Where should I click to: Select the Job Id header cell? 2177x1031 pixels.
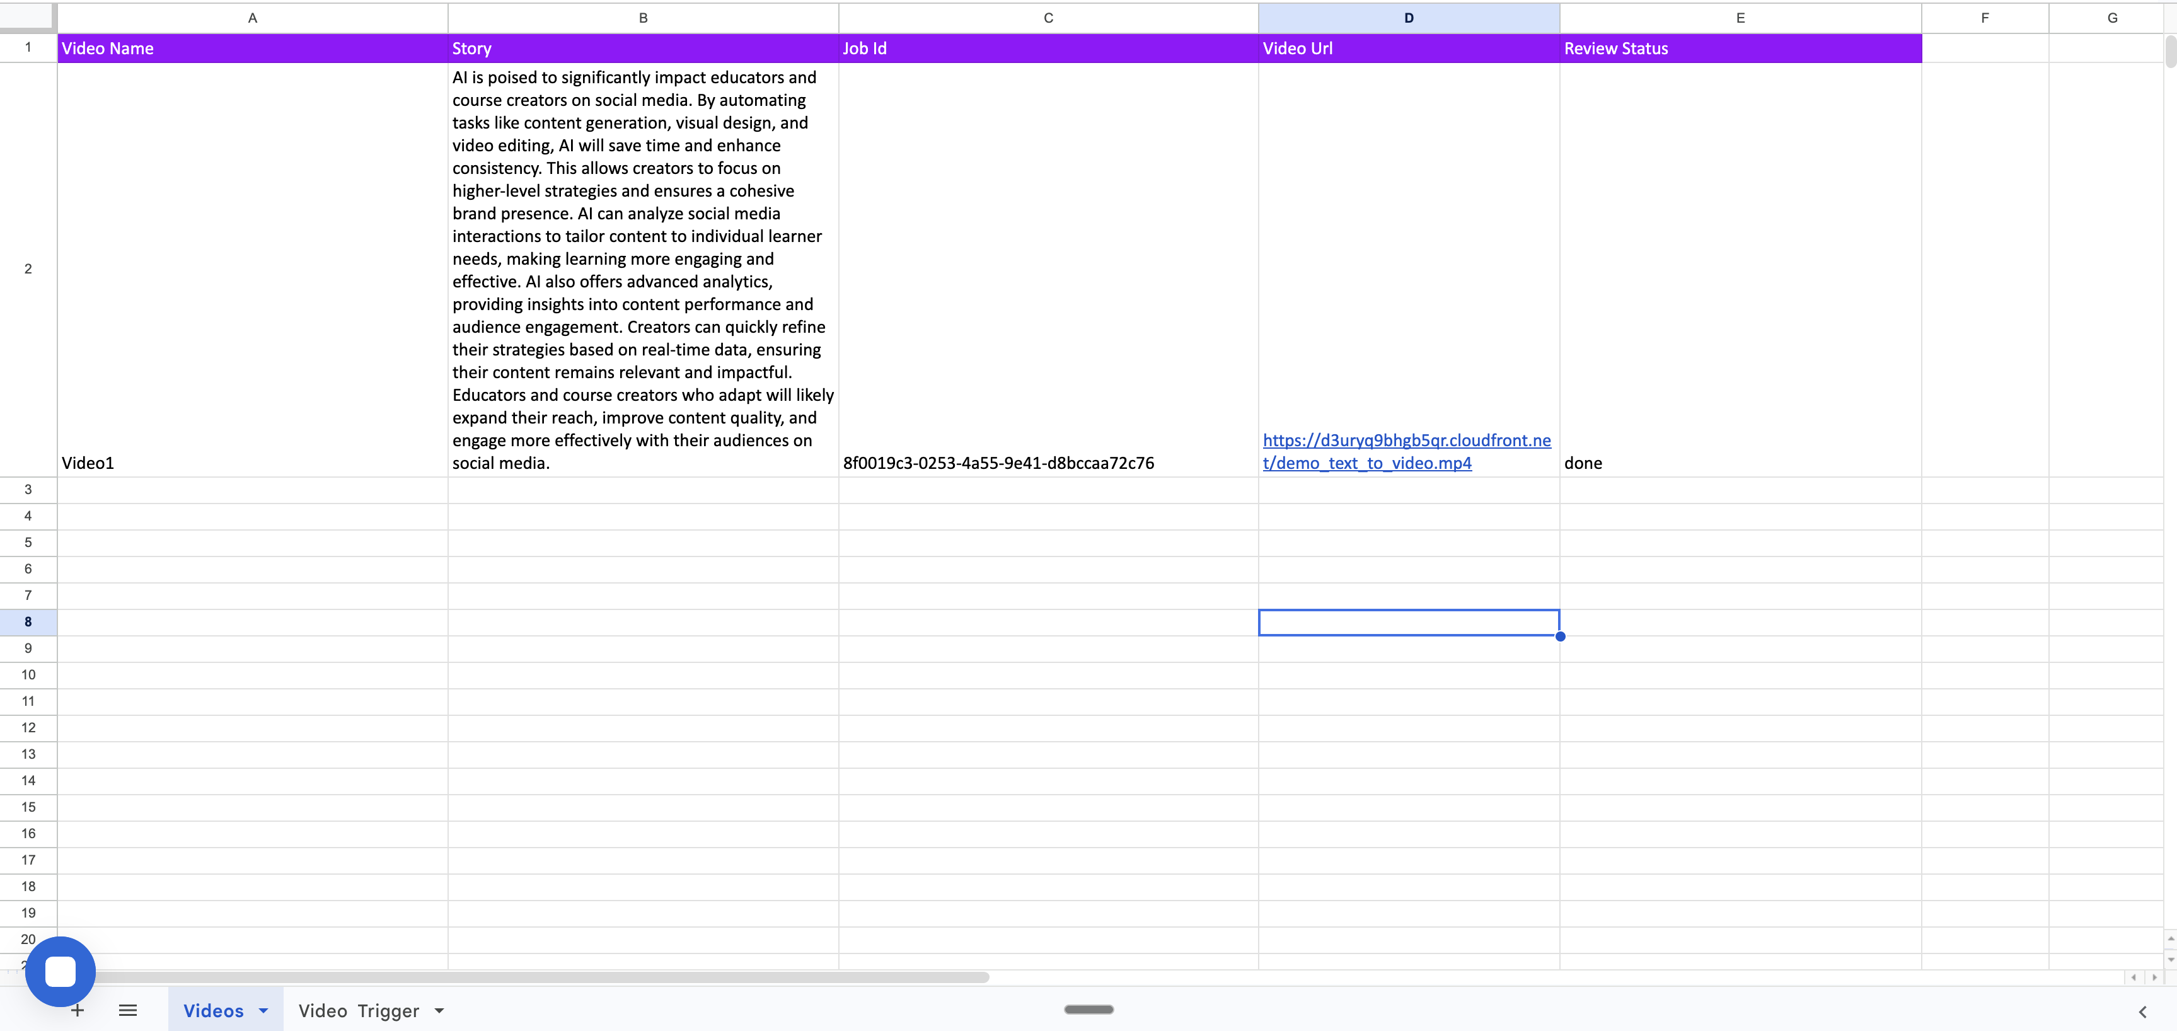1048,48
